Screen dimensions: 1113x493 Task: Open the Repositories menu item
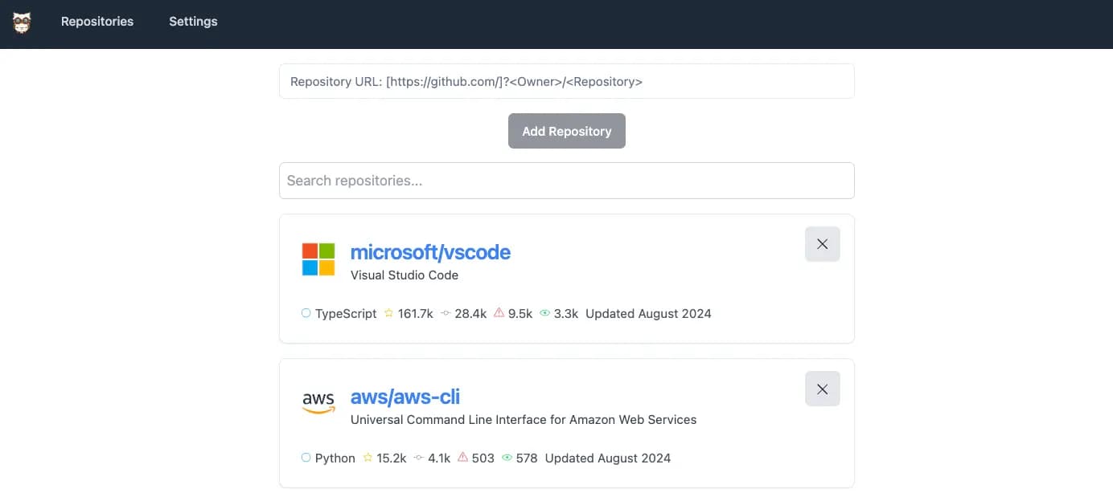click(x=97, y=22)
